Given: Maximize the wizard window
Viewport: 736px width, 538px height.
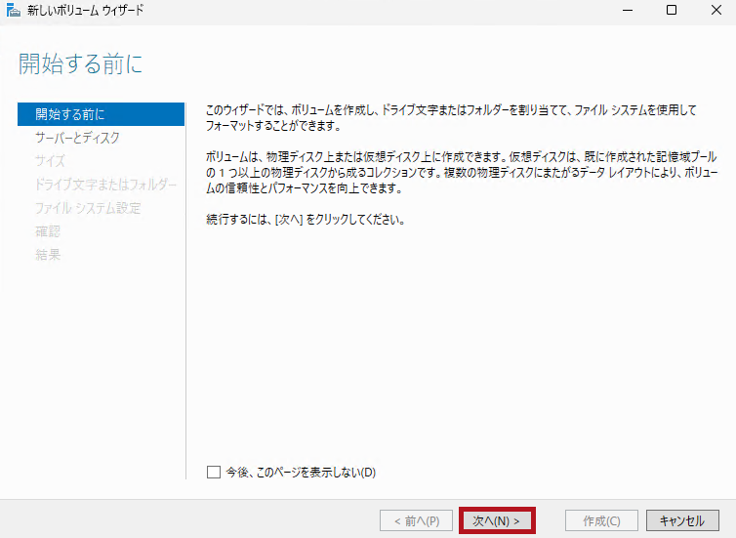Looking at the screenshot, I should pyautogui.click(x=672, y=11).
